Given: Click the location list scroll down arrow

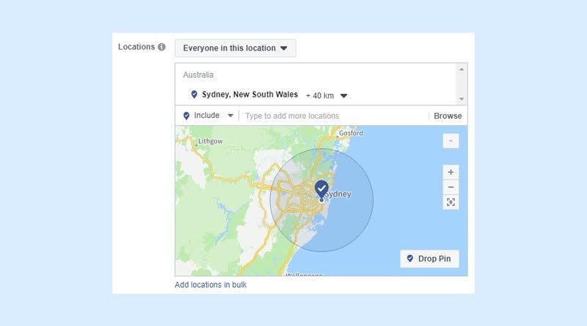Looking at the screenshot, I should coord(462,99).
